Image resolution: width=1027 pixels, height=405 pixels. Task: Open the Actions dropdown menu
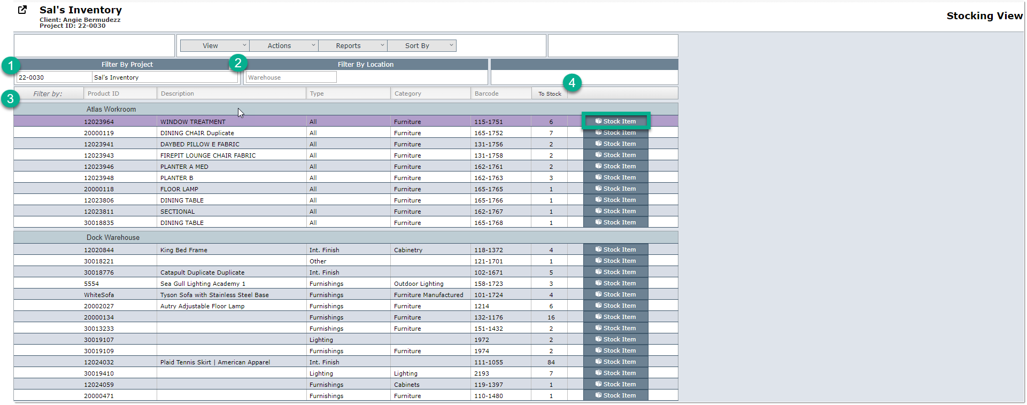coord(284,46)
